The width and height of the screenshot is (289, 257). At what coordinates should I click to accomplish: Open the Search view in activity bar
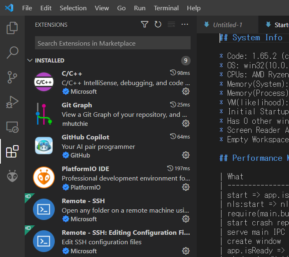pyautogui.click(x=12, y=53)
